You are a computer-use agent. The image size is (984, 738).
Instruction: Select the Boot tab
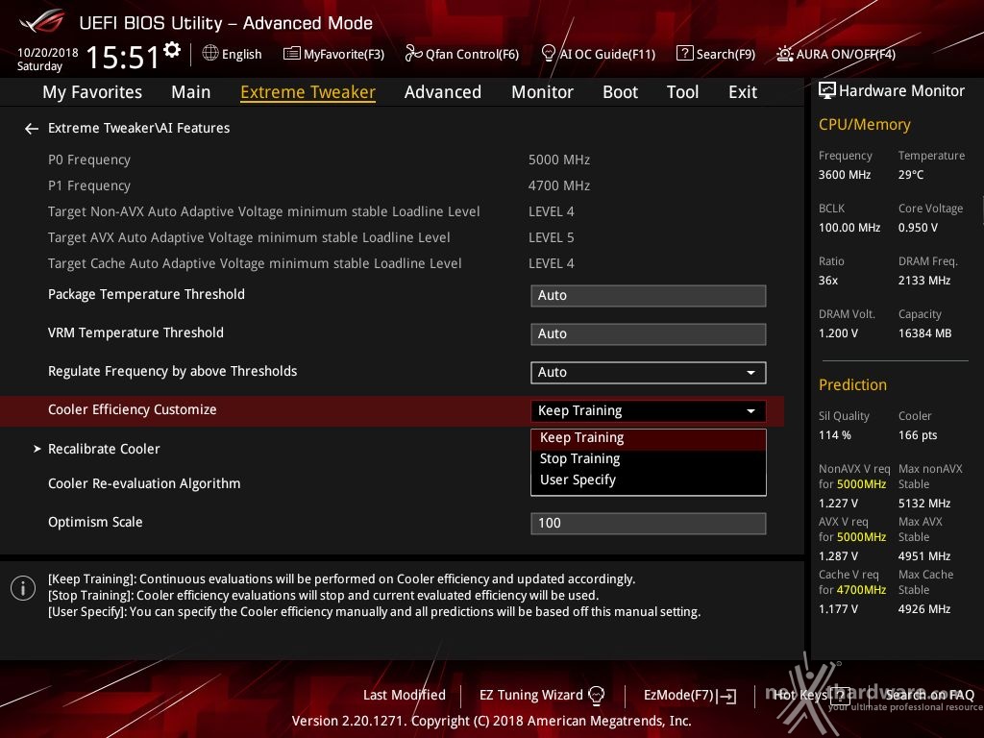[x=620, y=92]
